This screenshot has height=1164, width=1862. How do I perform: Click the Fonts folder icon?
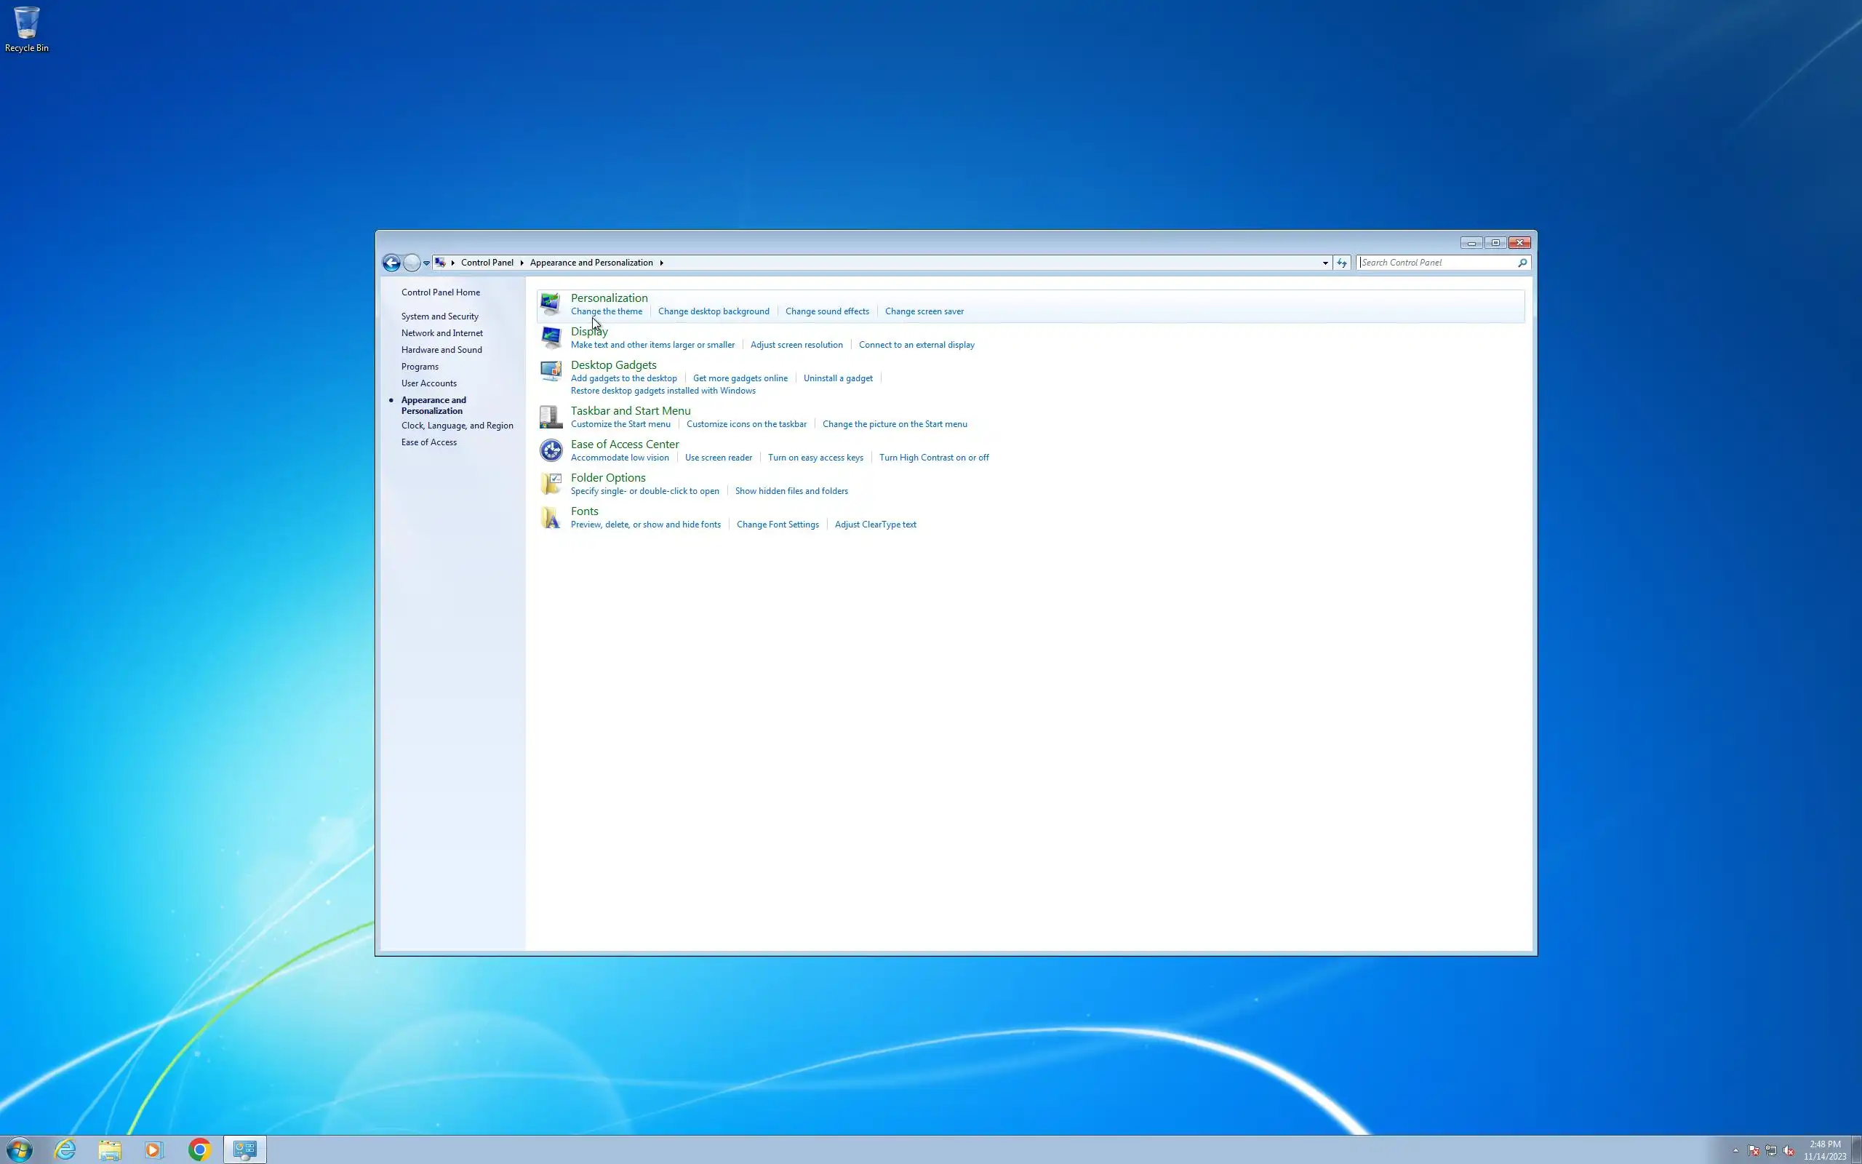click(x=550, y=517)
